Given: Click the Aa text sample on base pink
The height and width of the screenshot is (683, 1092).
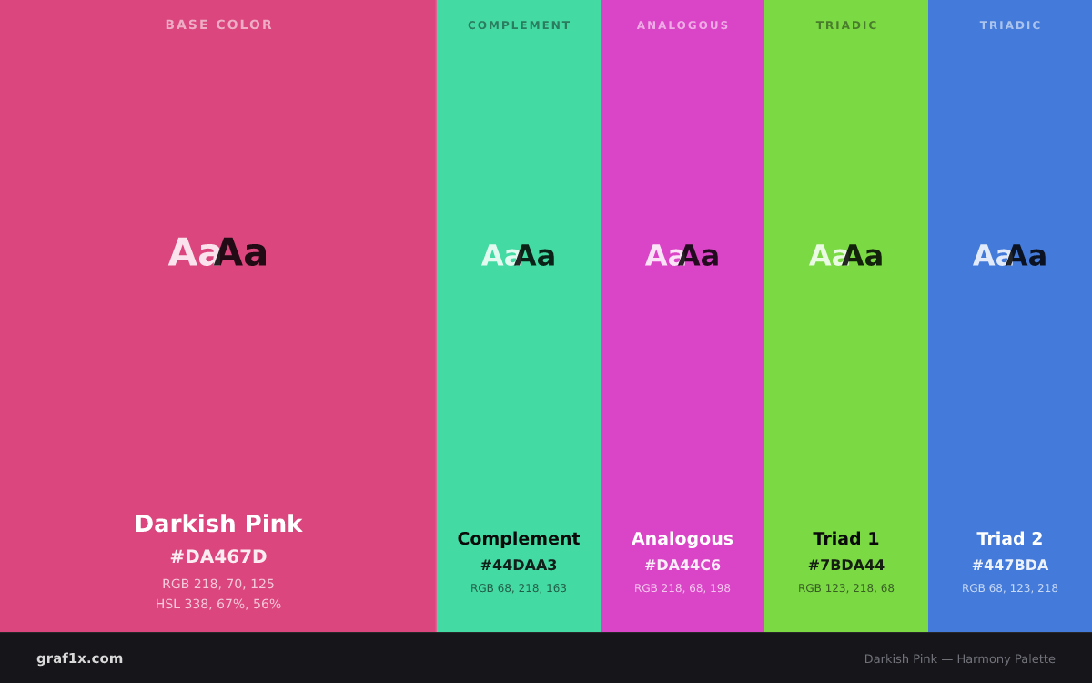Looking at the screenshot, I should click(x=218, y=253).
